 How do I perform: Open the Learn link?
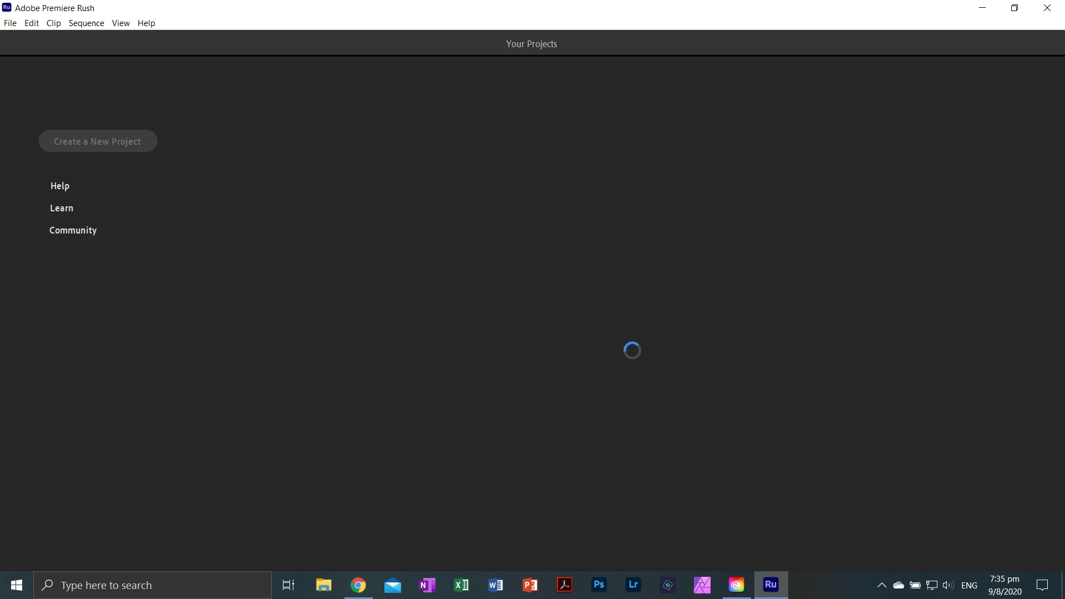[x=62, y=208]
